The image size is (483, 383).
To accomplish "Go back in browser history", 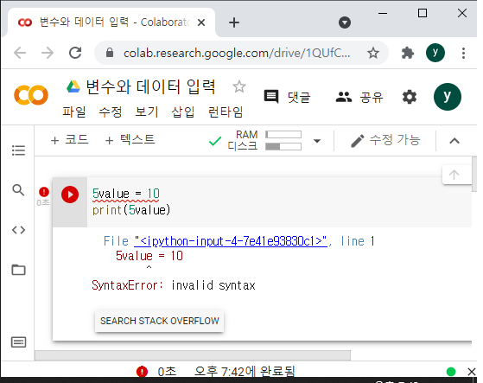I will 20,53.
